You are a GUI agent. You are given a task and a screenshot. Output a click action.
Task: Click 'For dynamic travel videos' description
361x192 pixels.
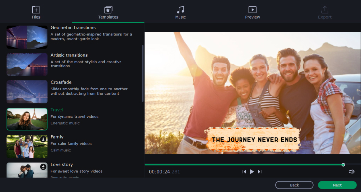[x=74, y=117]
